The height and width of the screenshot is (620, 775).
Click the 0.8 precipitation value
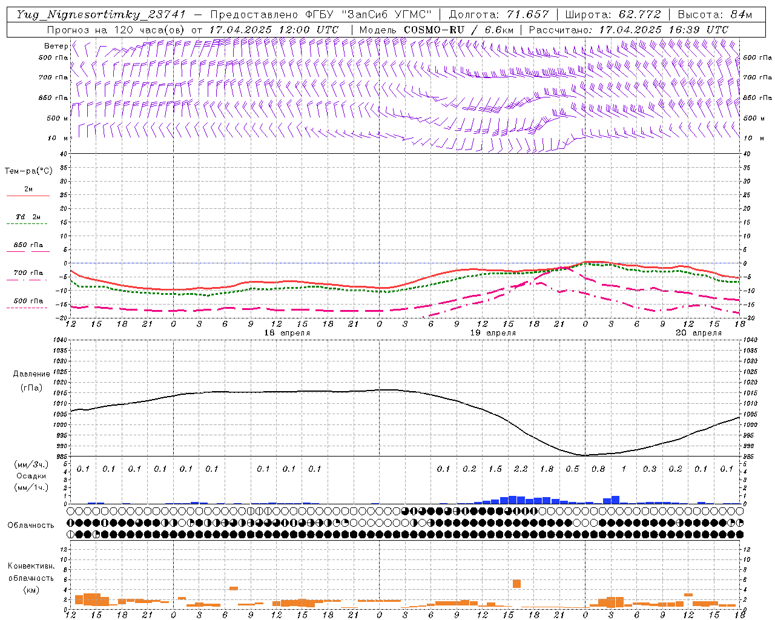[x=598, y=469]
